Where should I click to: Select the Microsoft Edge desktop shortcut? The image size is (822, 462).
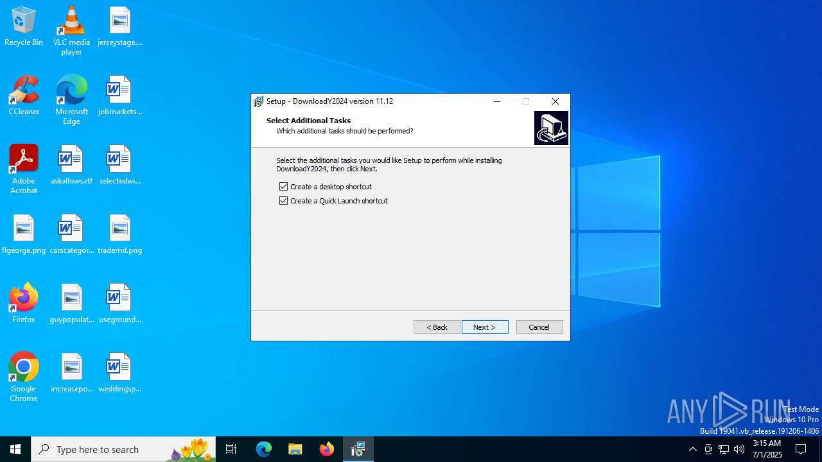click(71, 100)
